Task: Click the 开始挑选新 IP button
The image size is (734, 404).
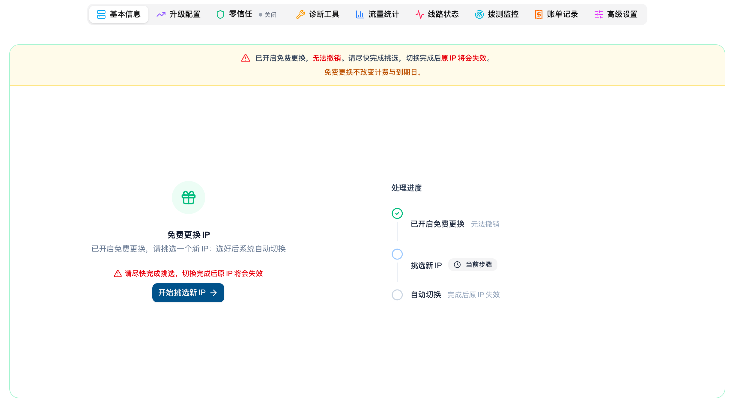Action: pos(188,293)
